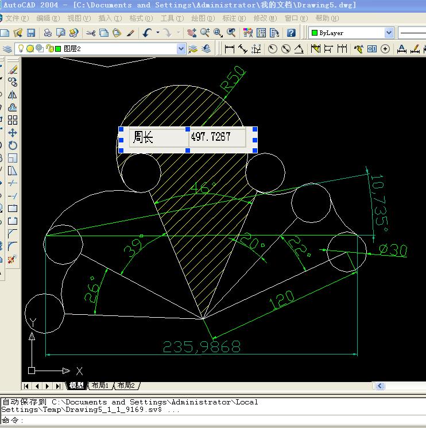Select the Erase tool in Modify toolbar

(13, 70)
